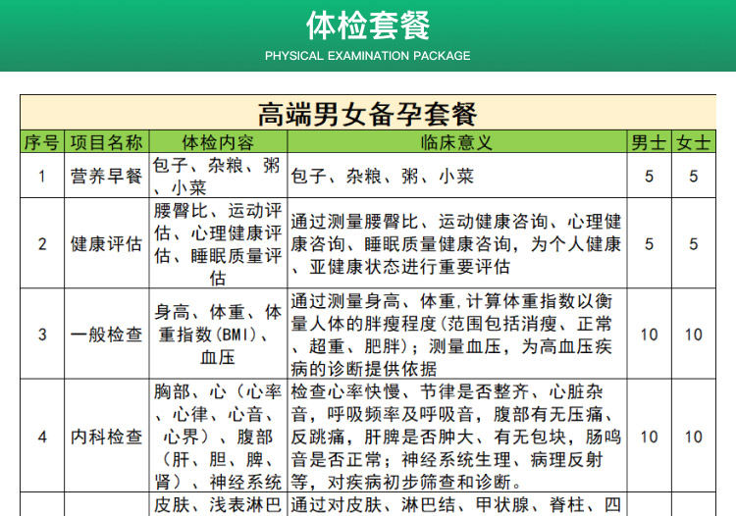Click 检查心率快慢 clinical meaning cell
This screenshot has width=736, height=516.
[x=457, y=436]
